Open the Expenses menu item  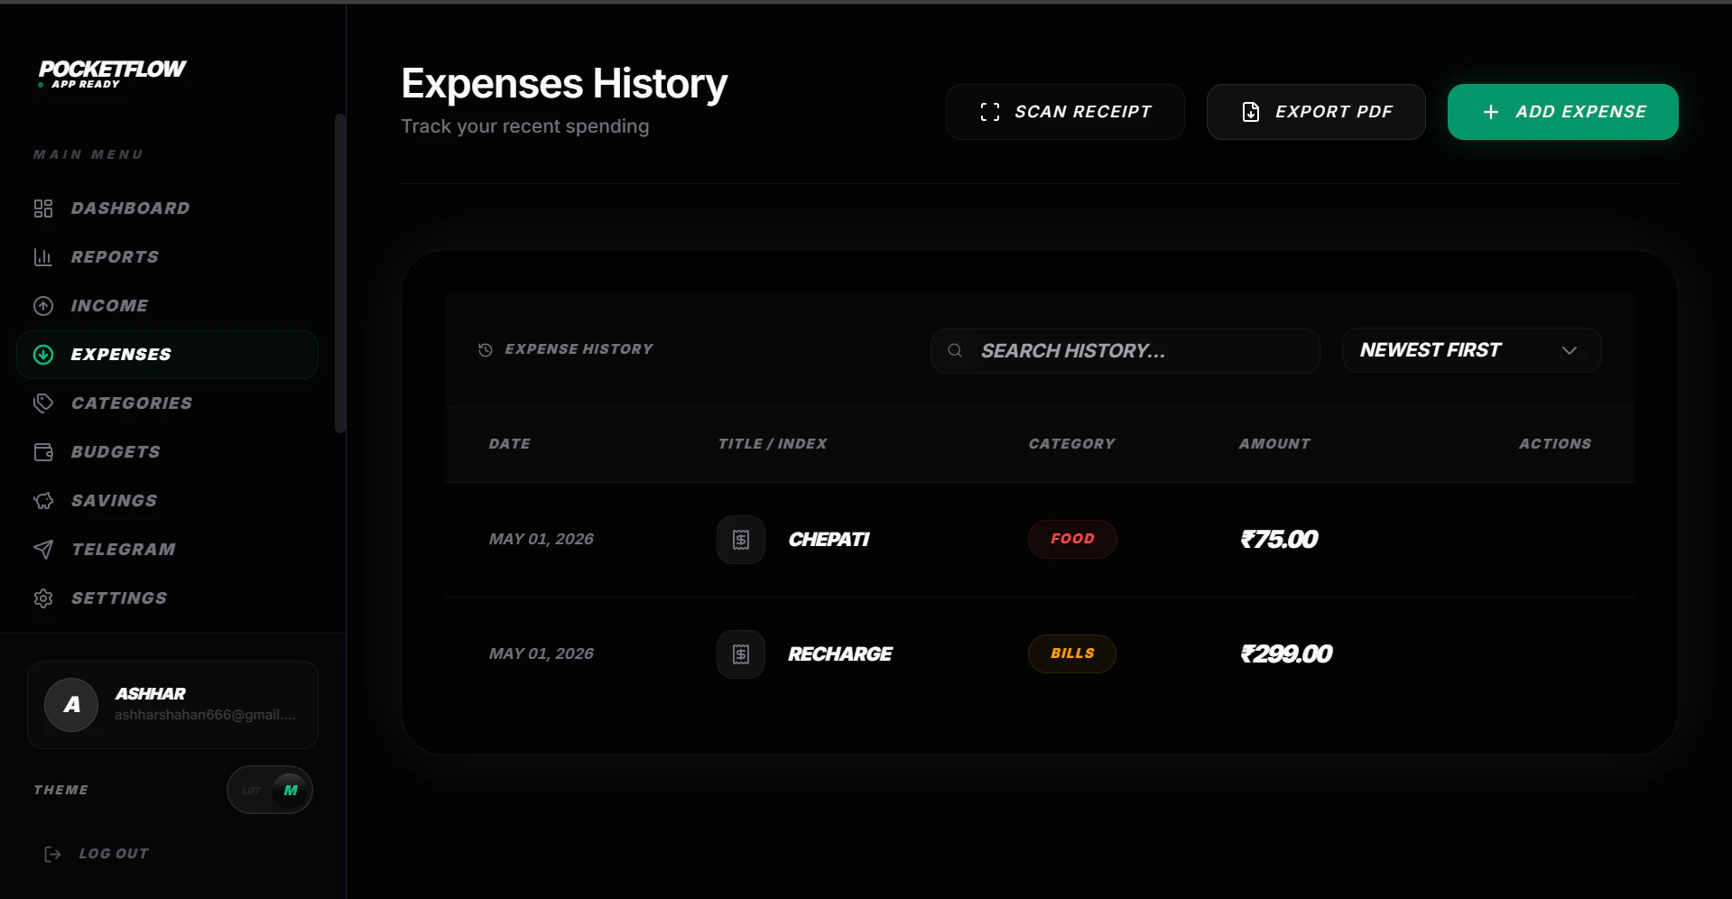pos(167,355)
